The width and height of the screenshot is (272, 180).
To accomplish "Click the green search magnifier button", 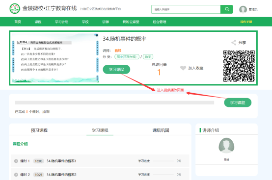I will [x=227, y=9].
